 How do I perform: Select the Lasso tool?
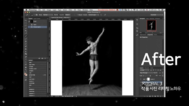(x=26, y=26)
